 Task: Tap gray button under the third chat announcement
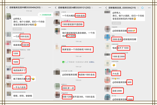[x=116, y=23]
